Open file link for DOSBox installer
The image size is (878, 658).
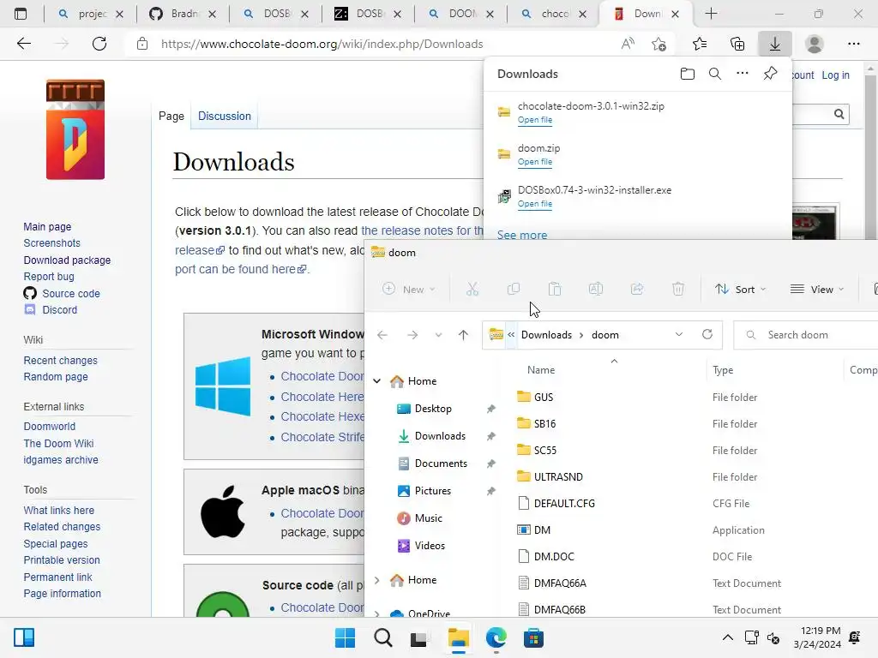pos(535,204)
